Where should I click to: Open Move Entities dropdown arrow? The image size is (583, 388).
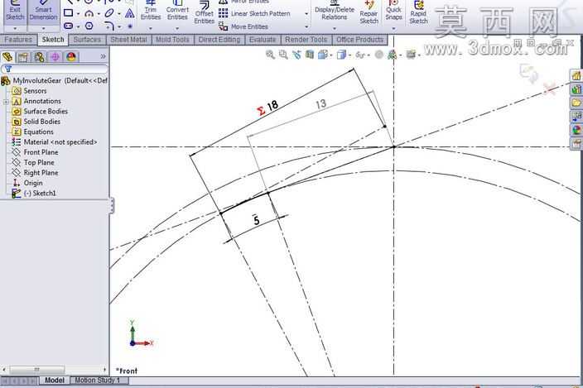[x=306, y=27]
